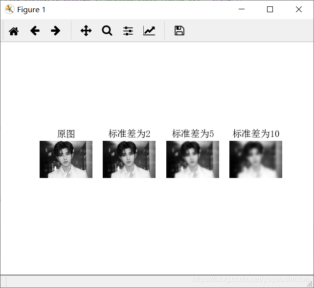Activate the Pan axes tool
The height and width of the screenshot is (288, 314).
(86, 31)
